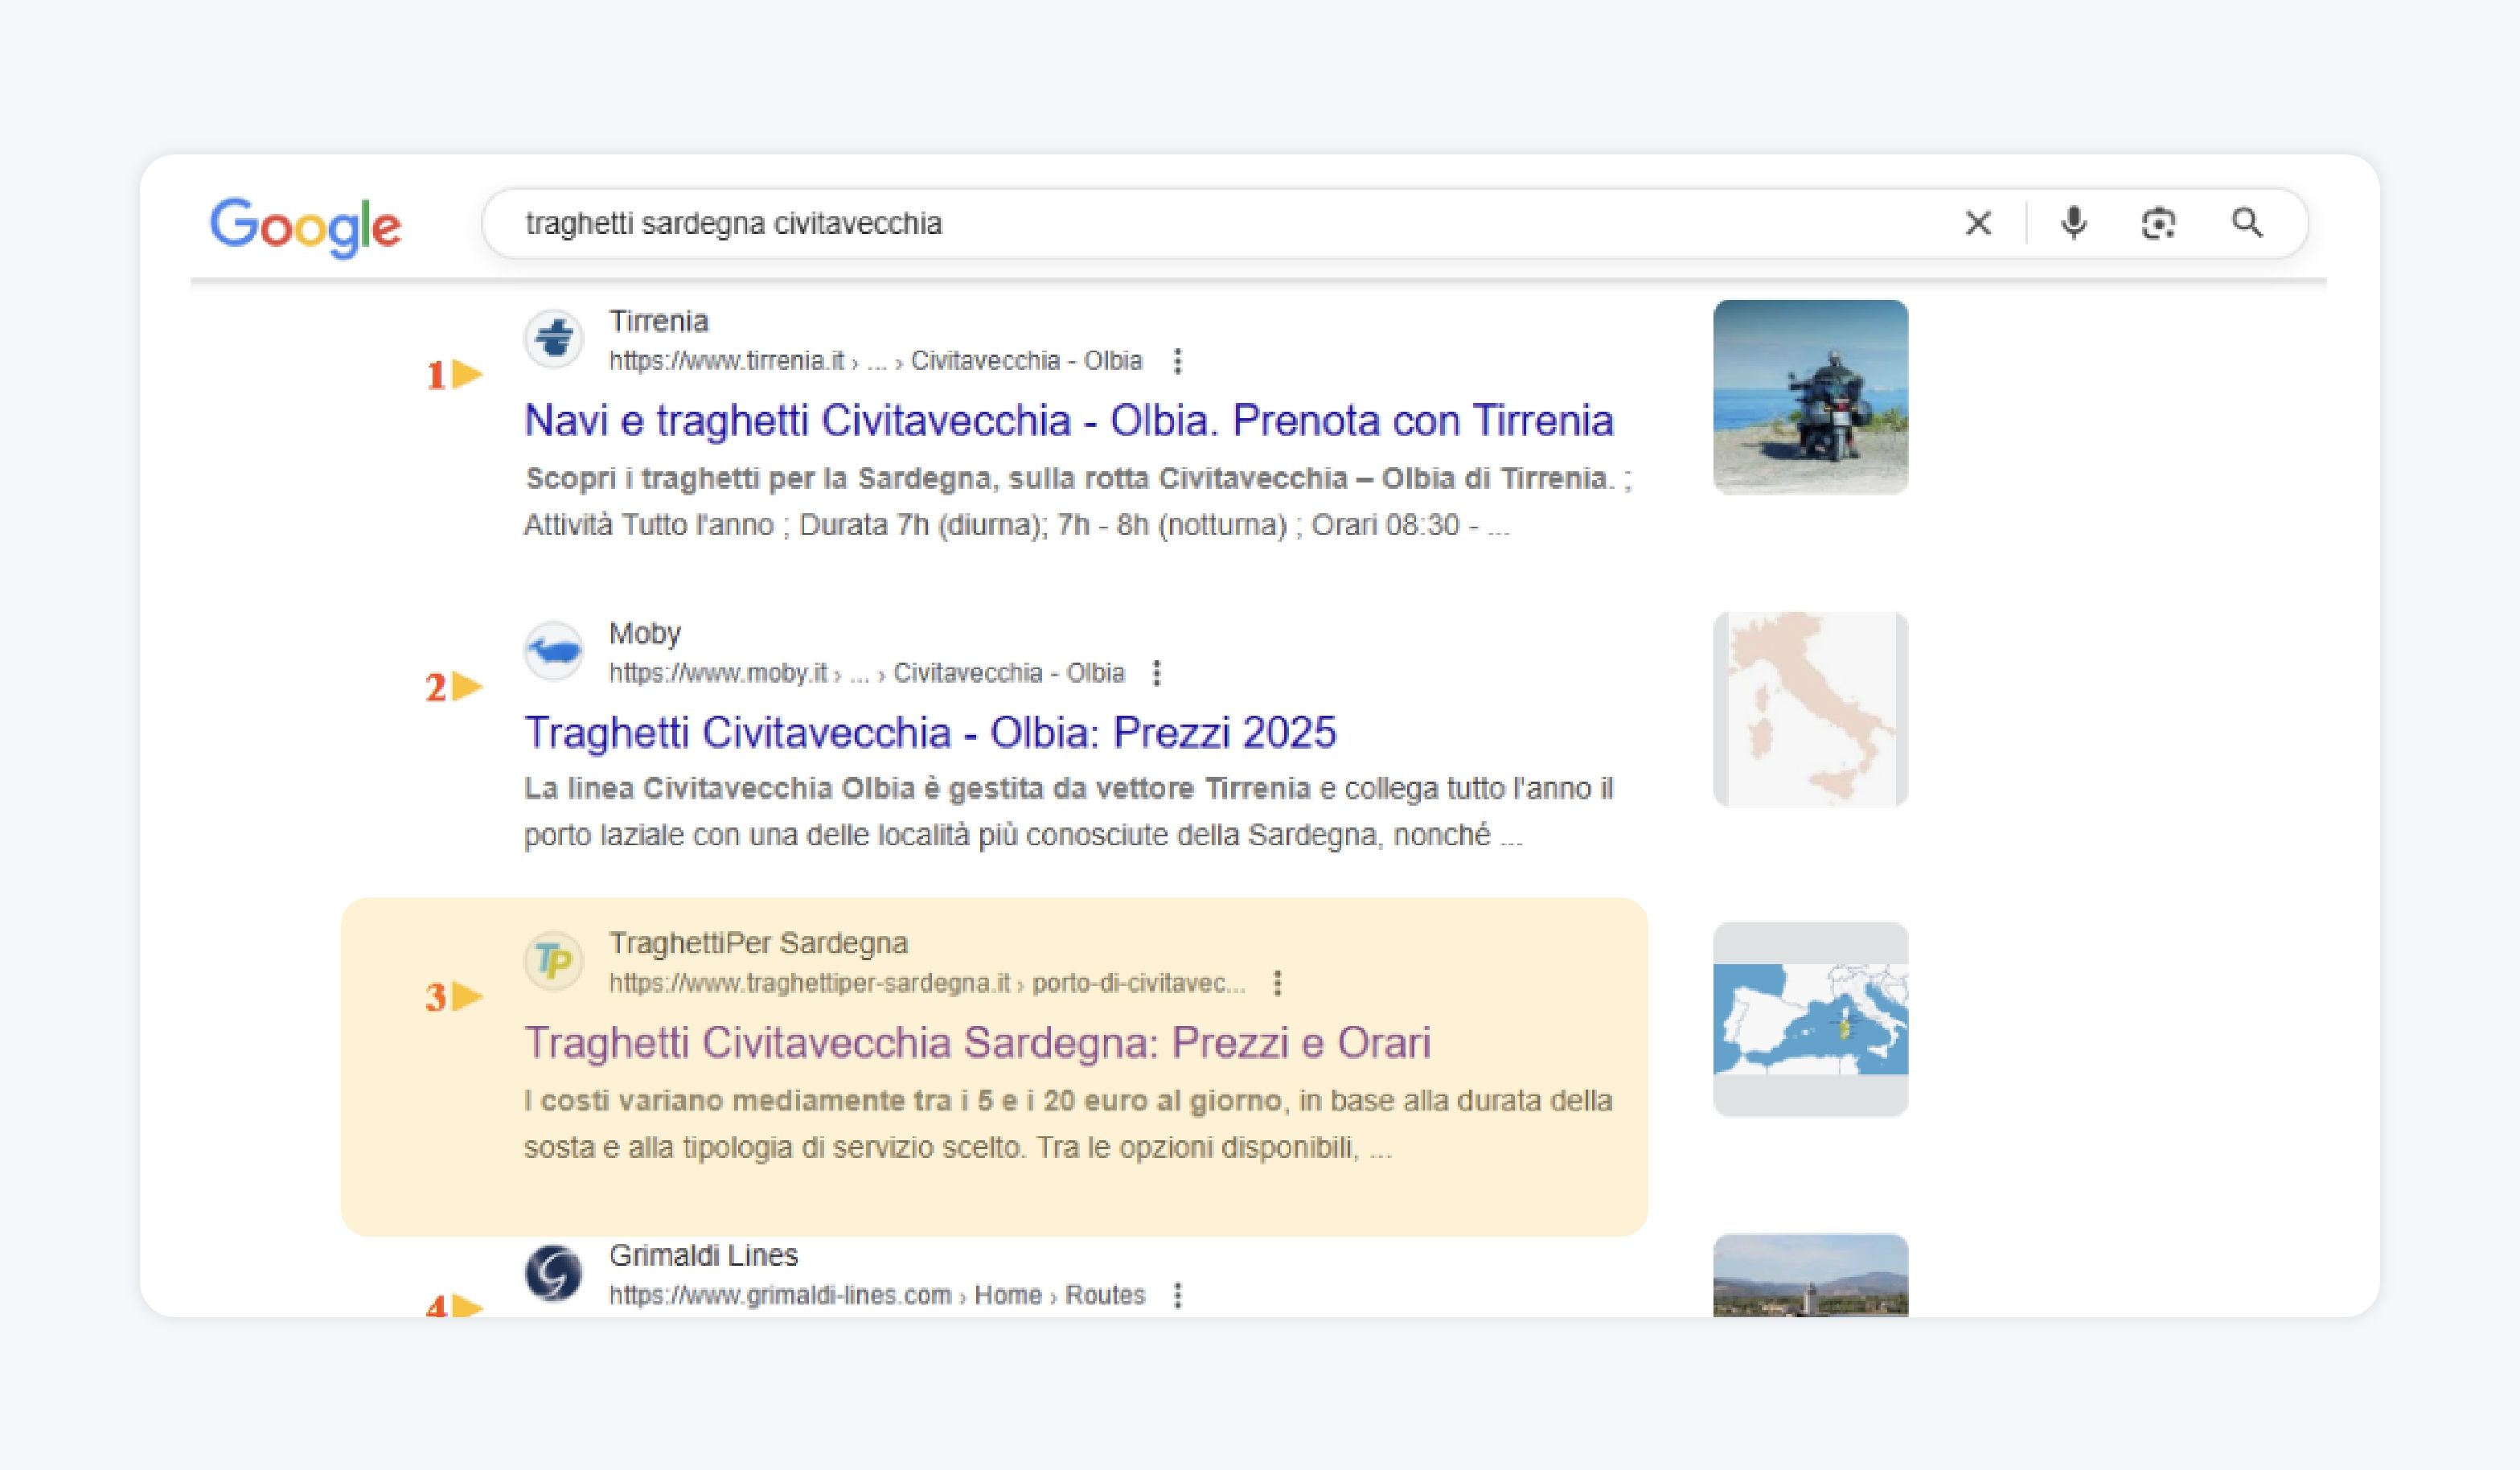Open Navi e traghetti Civitavecchia - Olbia link

click(1069, 420)
